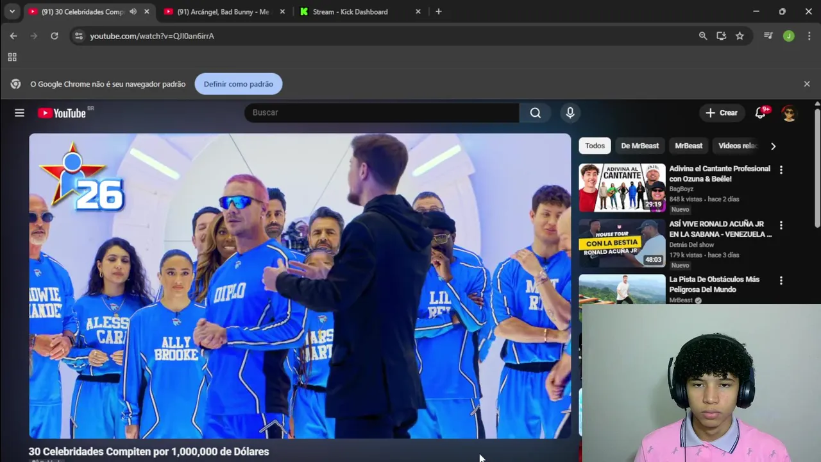Open the YouTube guide hamburger menu
Viewport: 821px width, 462px height.
pos(19,113)
